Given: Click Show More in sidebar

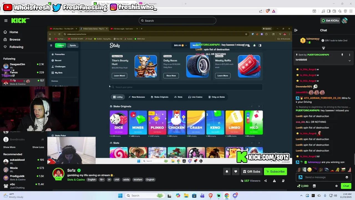Looking at the screenshot, I should tap(9, 147).
